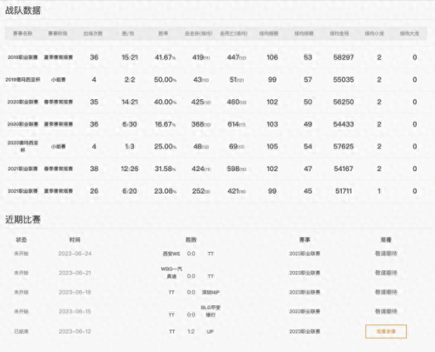Click win rate 16.67% cell
The width and height of the screenshot is (435, 352).
coord(165,124)
